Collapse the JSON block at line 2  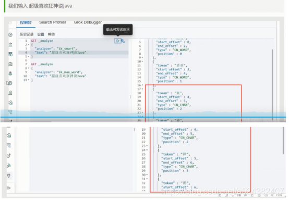coord(29,45)
